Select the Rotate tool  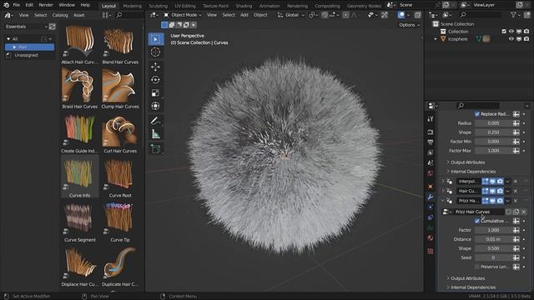(156, 80)
